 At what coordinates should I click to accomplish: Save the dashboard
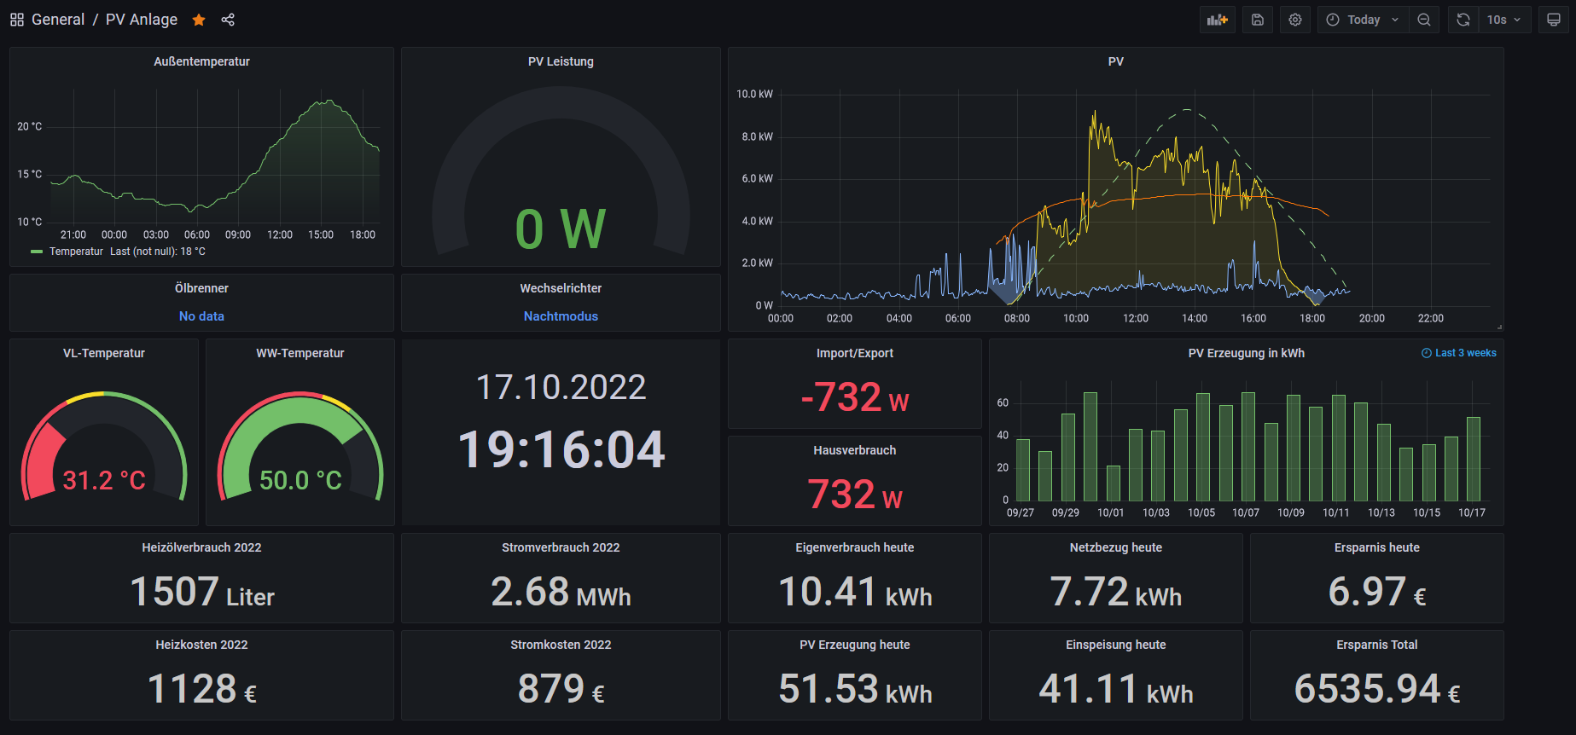(x=1258, y=20)
